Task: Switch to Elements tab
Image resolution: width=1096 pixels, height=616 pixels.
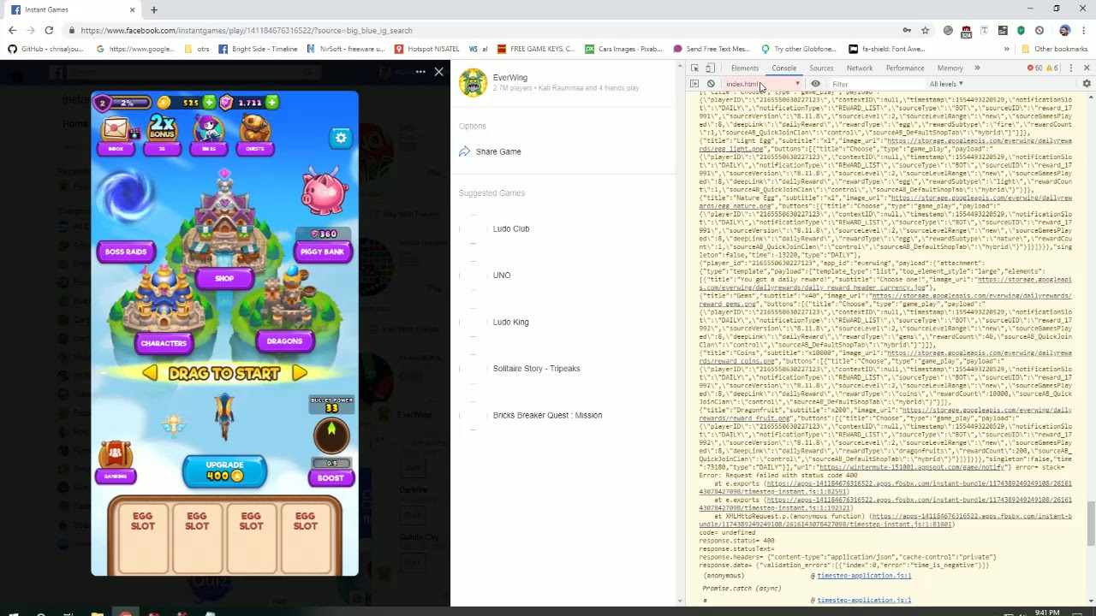Action: coord(745,68)
